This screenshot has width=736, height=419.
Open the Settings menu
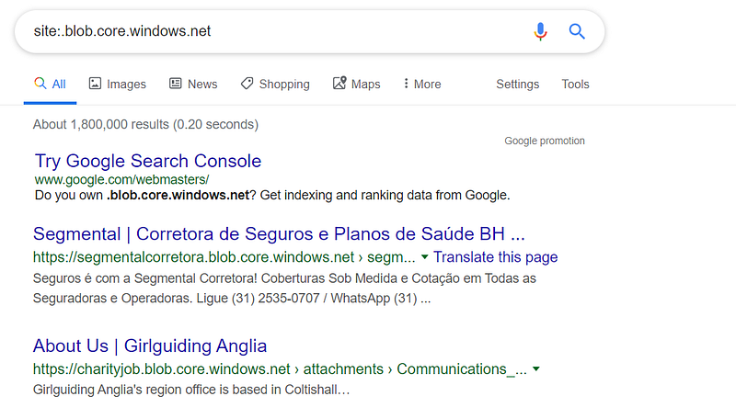(x=517, y=84)
